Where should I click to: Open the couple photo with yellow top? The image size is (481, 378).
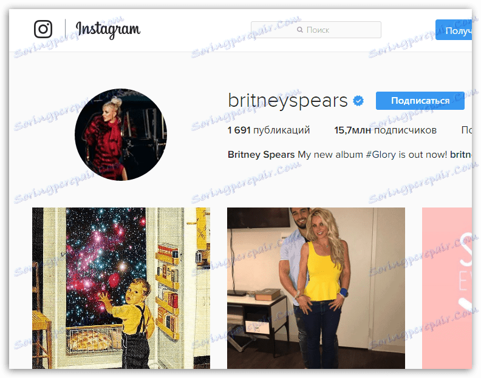coord(316,288)
